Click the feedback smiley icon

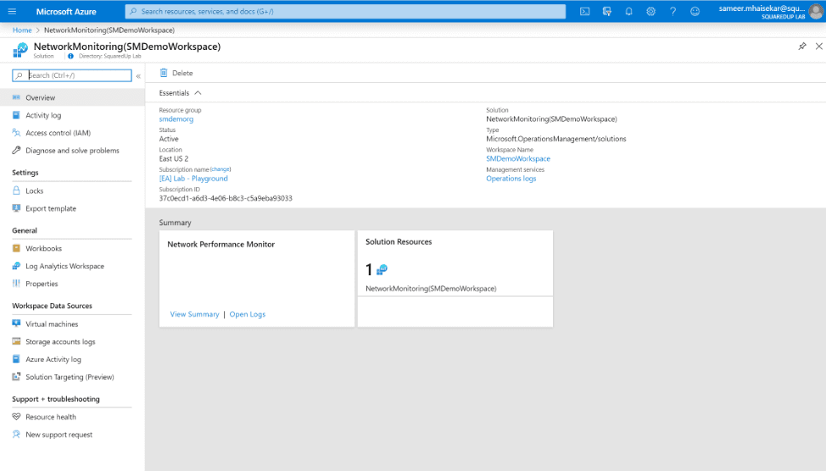tap(695, 12)
